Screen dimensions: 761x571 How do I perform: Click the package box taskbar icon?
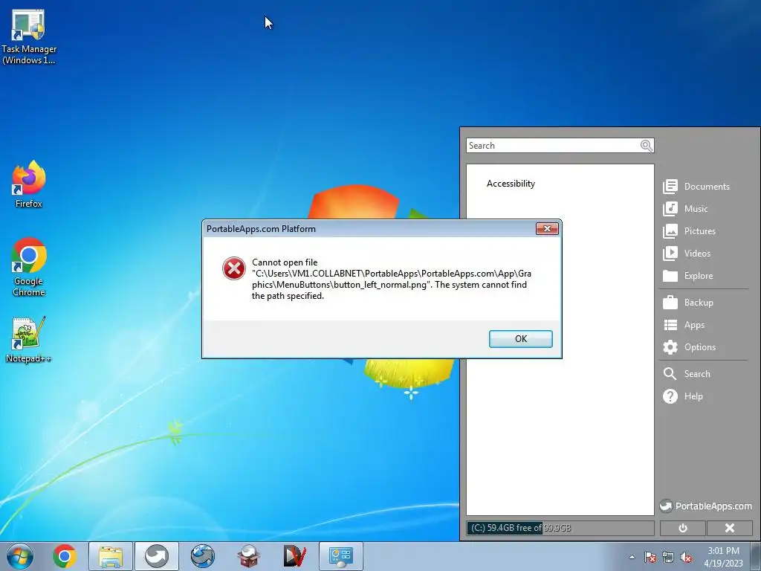[248, 556]
